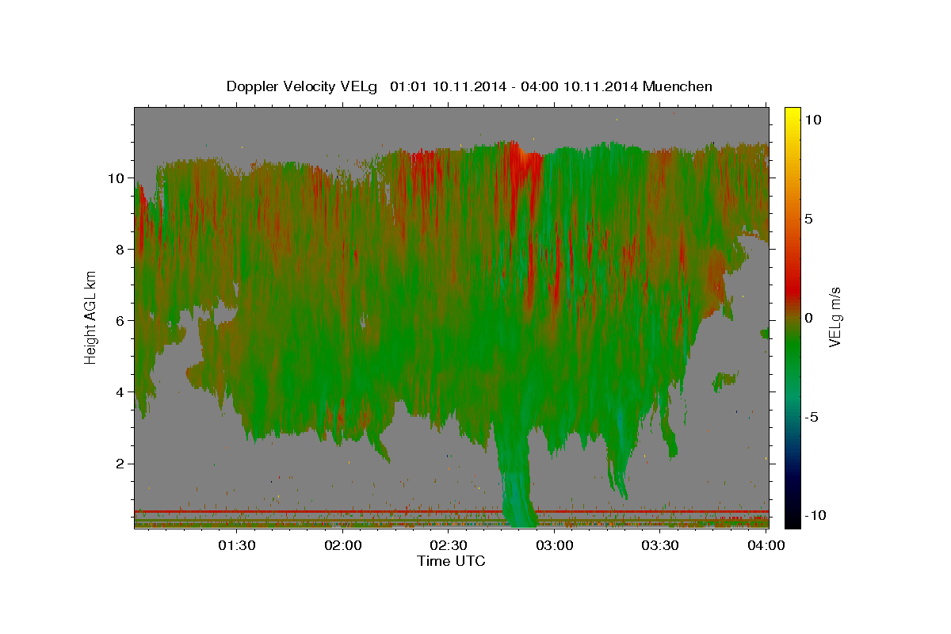Viewport: 951px width, 634px height.
Task: Click the 04:00 time tick label
Action: point(766,545)
